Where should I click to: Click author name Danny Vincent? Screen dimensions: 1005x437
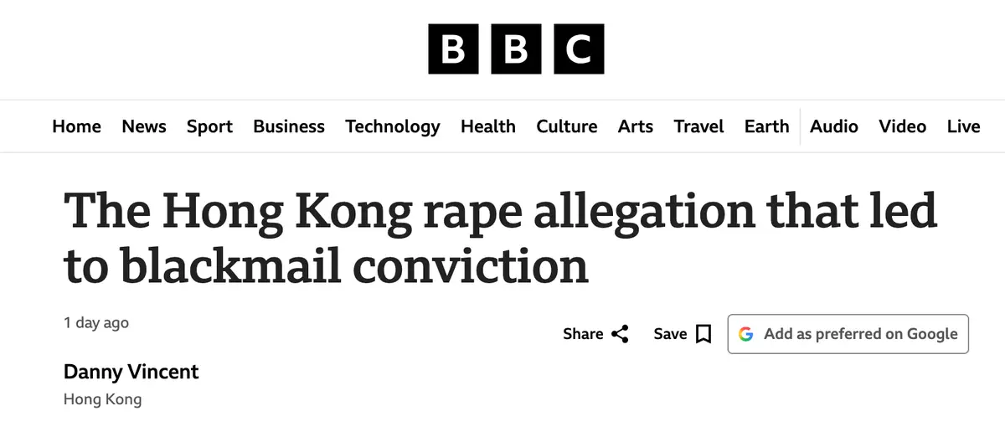pos(131,372)
